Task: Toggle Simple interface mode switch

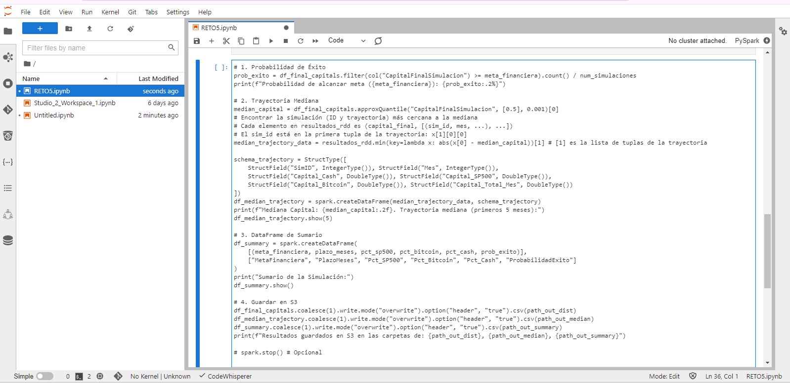Action: pyautogui.click(x=44, y=376)
